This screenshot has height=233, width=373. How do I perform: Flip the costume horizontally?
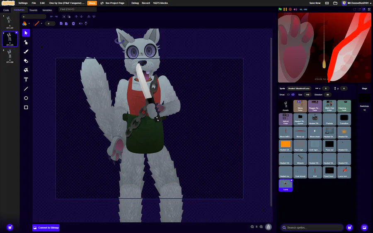click(81, 24)
